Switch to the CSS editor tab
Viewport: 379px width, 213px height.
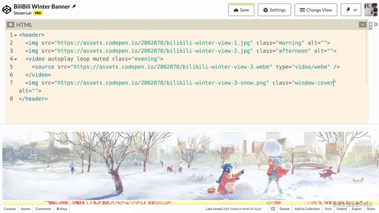click(371, 26)
